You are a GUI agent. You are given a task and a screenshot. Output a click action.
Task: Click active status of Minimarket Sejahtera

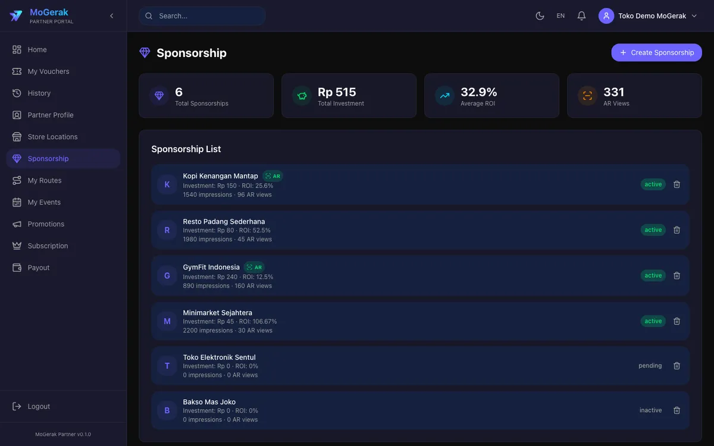(x=653, y=321)
